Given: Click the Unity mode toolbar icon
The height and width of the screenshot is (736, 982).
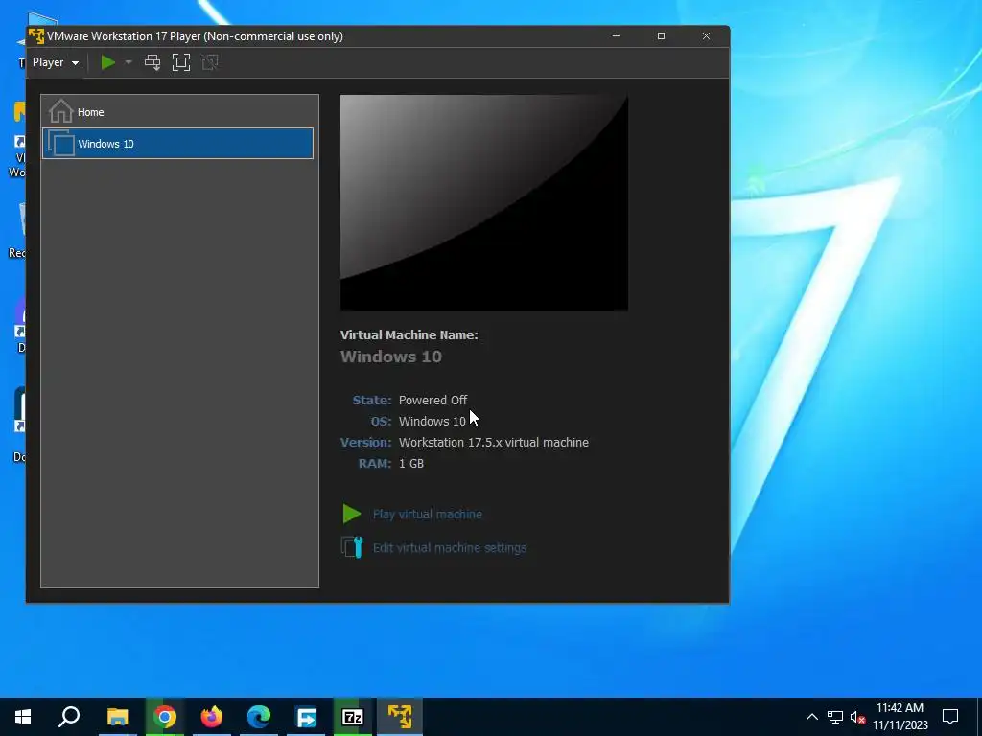Looking at the screenshot, I should coord(210,62).
